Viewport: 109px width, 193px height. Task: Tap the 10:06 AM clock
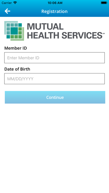[55, 3]
